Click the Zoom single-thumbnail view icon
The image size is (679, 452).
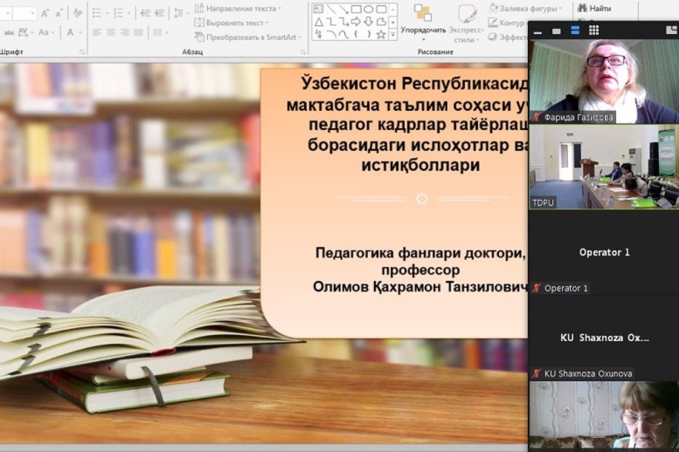pos(556,31)
